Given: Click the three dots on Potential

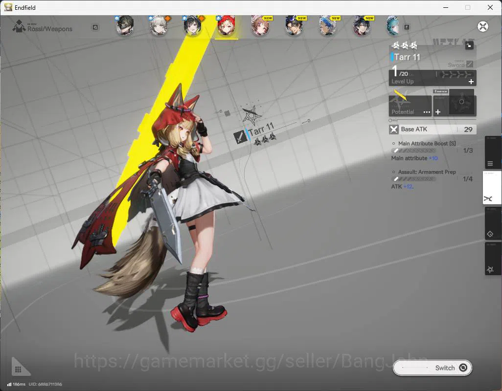Looking at the screenshot, I should 427,112.
